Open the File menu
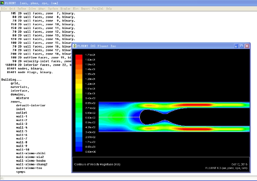 (x=4, y=8)
